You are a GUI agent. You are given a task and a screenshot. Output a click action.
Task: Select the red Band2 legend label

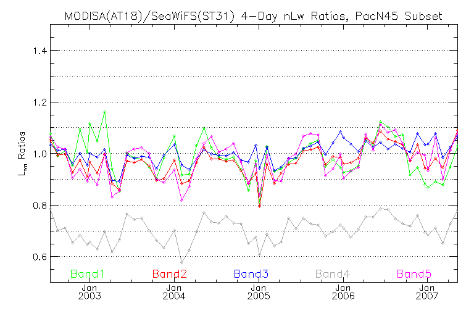(170, 274)
